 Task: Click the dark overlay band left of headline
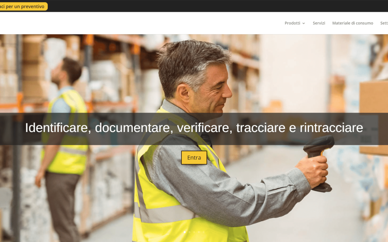11,128
